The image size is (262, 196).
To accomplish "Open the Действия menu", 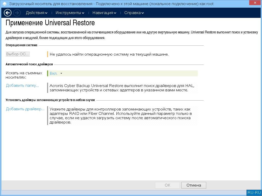I will point(37,13).
